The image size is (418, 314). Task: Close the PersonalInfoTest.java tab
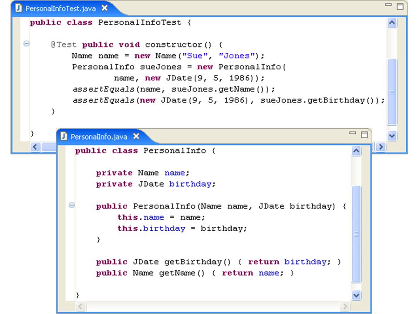[104, 8]
